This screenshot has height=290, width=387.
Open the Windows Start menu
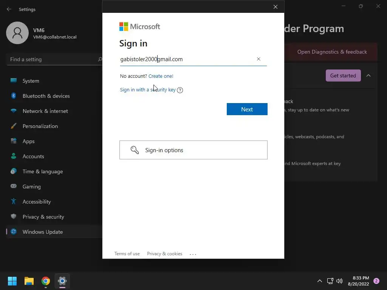(x=12, y=281)
